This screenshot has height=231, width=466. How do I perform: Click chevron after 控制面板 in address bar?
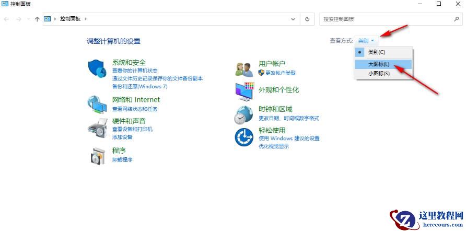pos(86,19)
